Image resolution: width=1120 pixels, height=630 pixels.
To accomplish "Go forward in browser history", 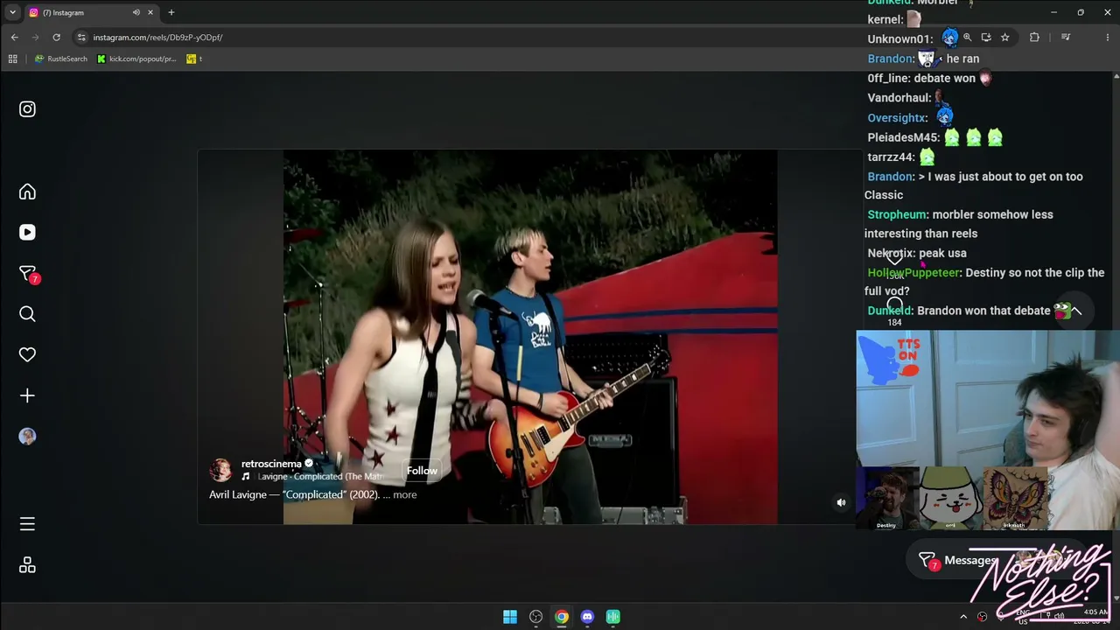I will (x=35, y=38).
